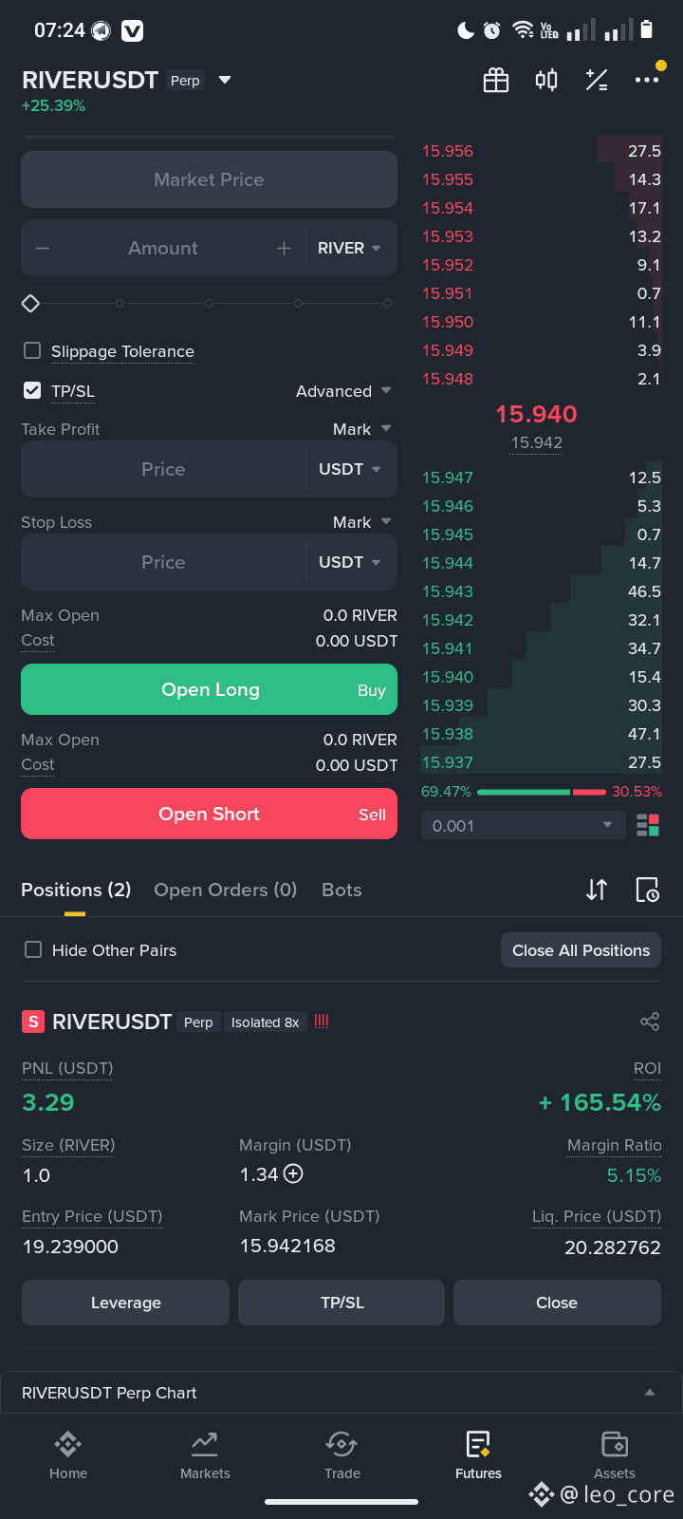Tap Close All Positions
683x1519 pixels.
point(581,950)
